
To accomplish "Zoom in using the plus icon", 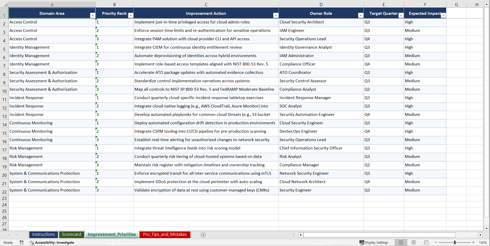I will [473, 242].
